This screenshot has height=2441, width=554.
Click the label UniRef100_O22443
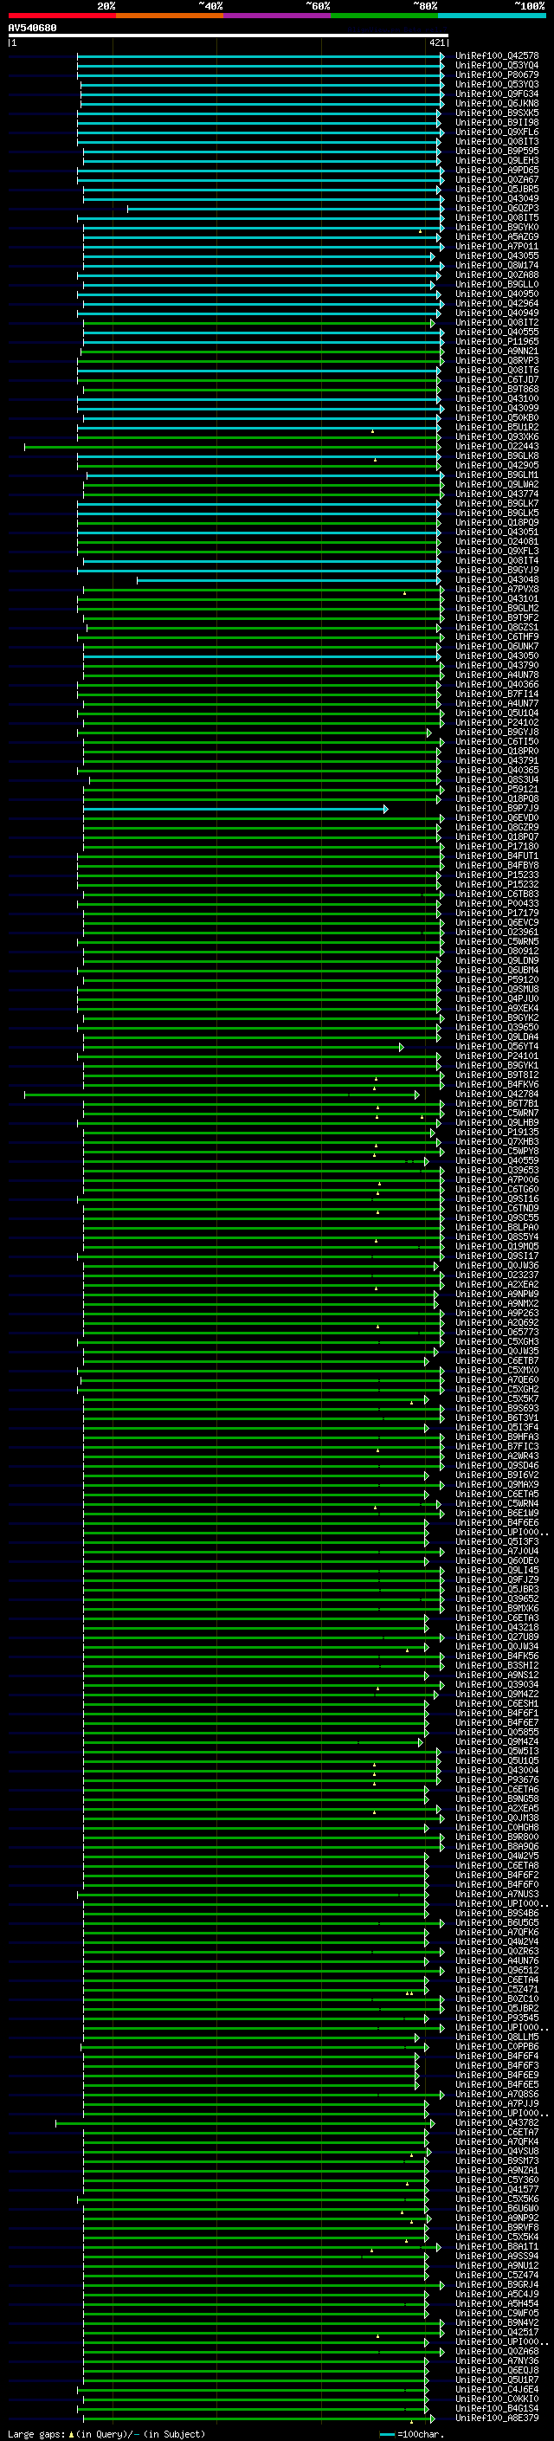[497, 446]
